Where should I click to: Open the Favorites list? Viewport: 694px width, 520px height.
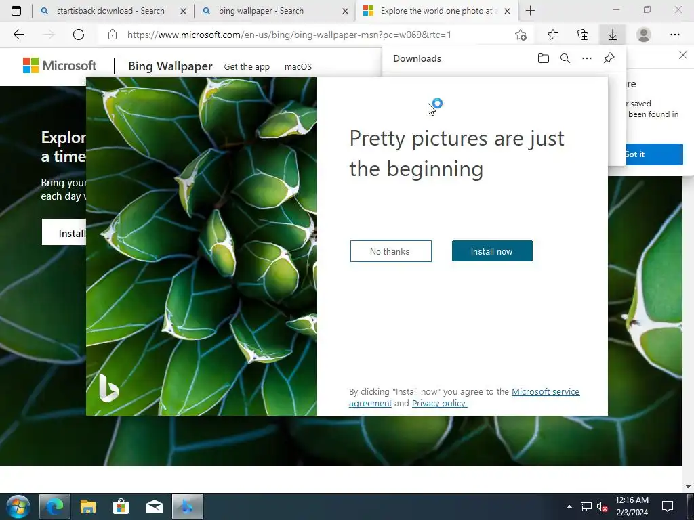(553, 35)
